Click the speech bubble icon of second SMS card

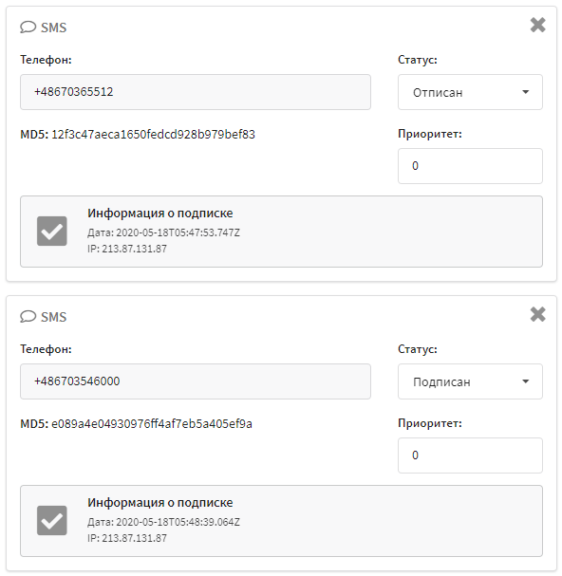click(28, 317)
